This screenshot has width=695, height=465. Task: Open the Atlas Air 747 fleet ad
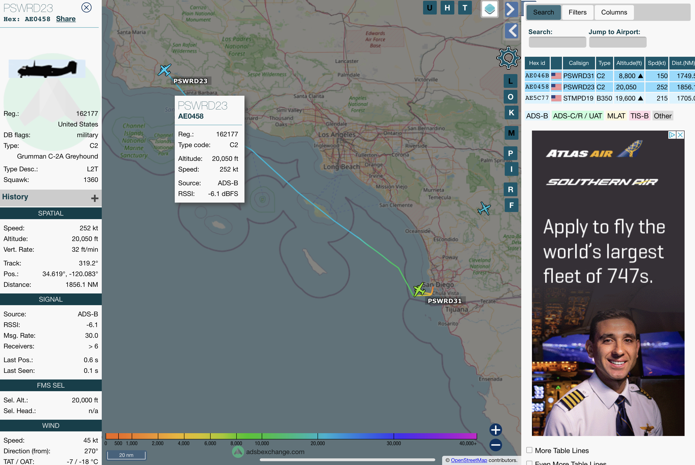[x=608, y=283]
